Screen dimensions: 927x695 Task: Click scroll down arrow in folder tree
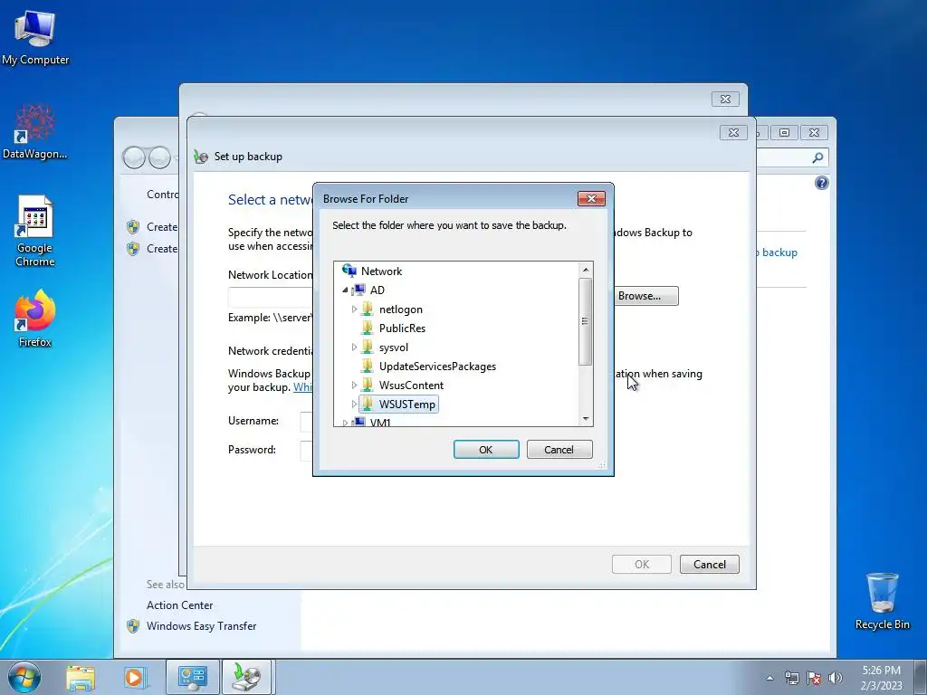coord(586,418)
